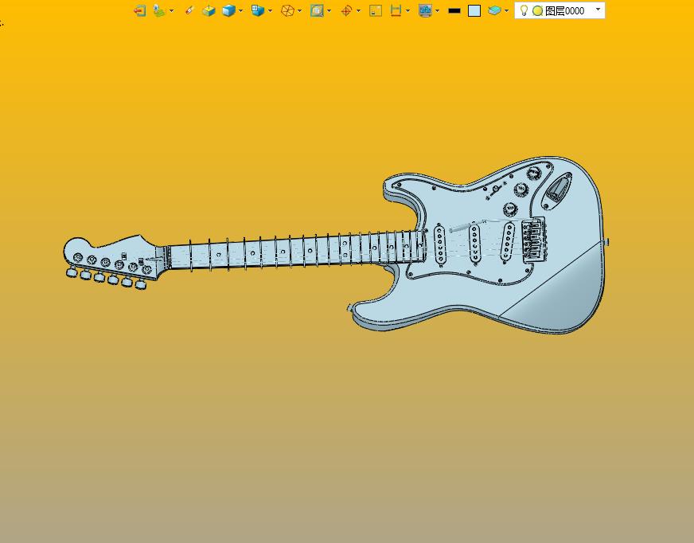694x543 pixels.
Task: Click the yellow square section icon
Action: (x=376, y=10)
